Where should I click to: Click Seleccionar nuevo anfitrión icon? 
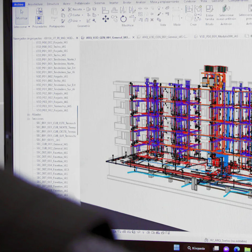point(226,9)
